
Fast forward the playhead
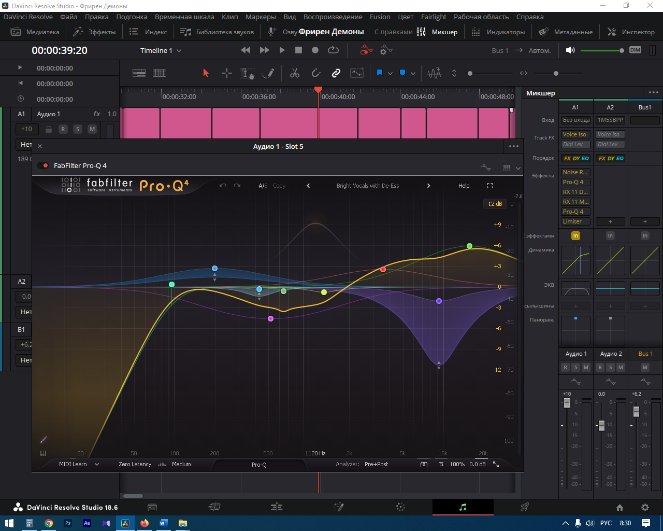(x=264, y=50)
